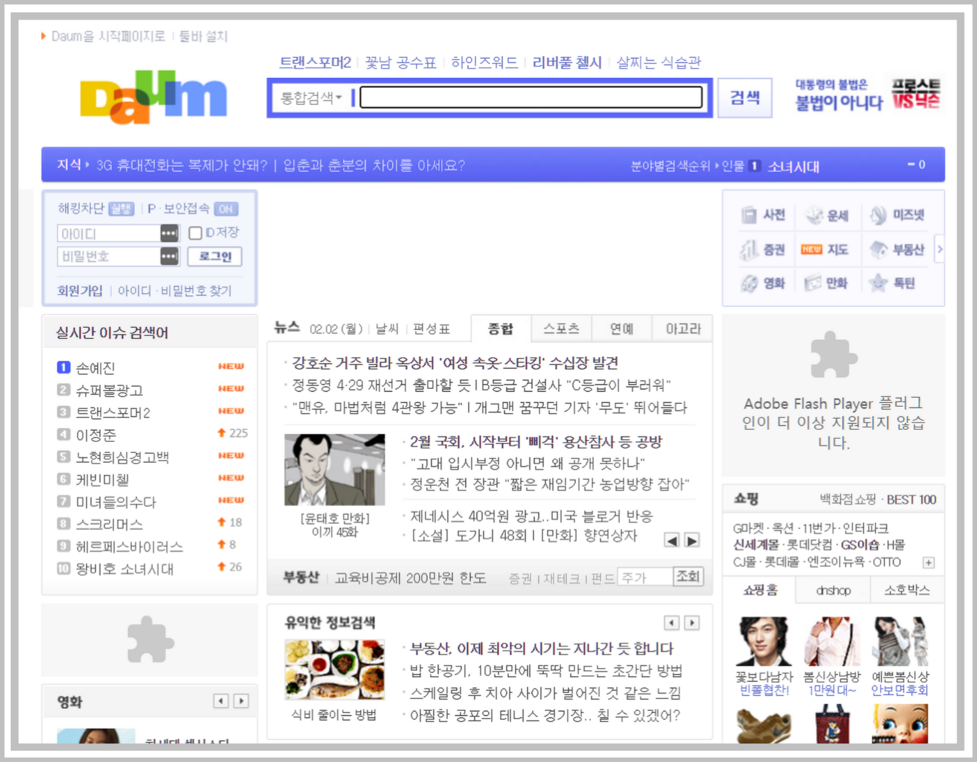This screenshot has height=762, width=977.
Task: Open the 사전 dictionary service icon
Action: [764, 215]
